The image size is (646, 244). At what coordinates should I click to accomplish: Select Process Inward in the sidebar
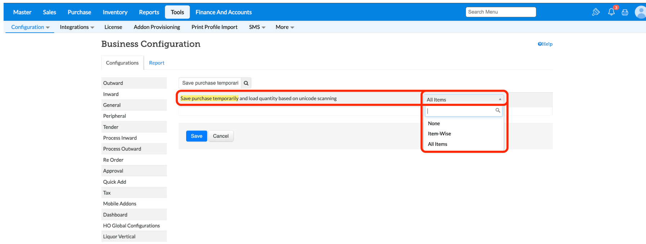120,138
